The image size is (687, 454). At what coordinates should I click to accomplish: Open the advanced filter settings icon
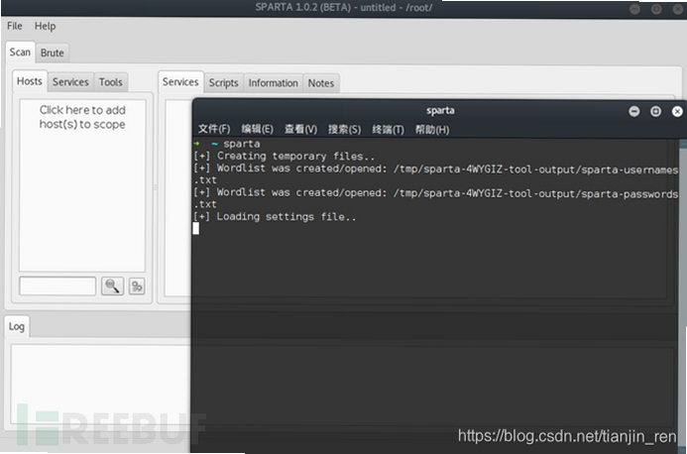pyautogui.click(x=137, y=286)
